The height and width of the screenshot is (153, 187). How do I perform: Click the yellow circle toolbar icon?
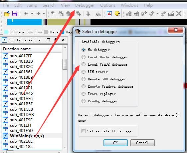click(x=117, y=13)
